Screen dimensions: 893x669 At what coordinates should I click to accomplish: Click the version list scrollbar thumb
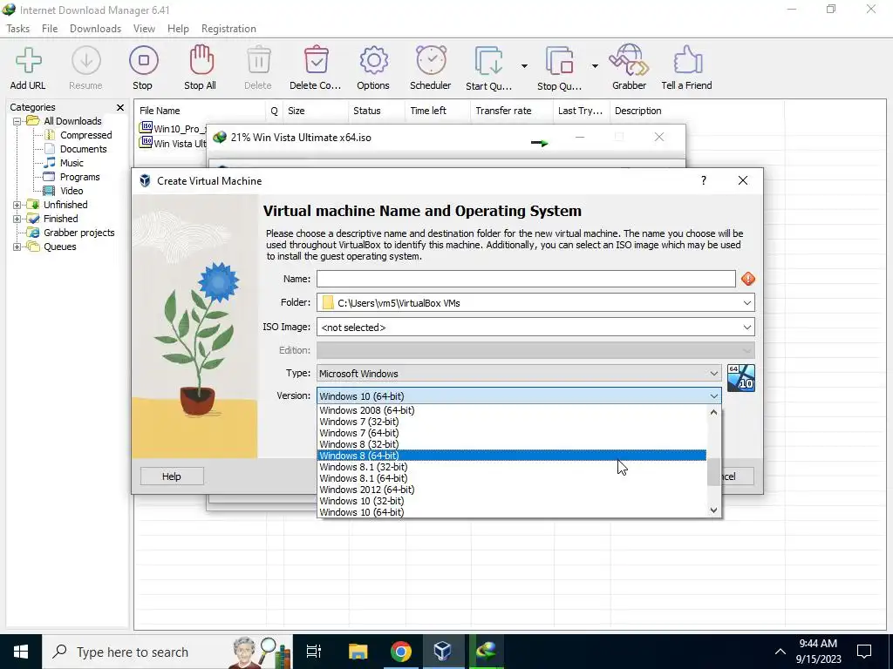coord(713,472)
